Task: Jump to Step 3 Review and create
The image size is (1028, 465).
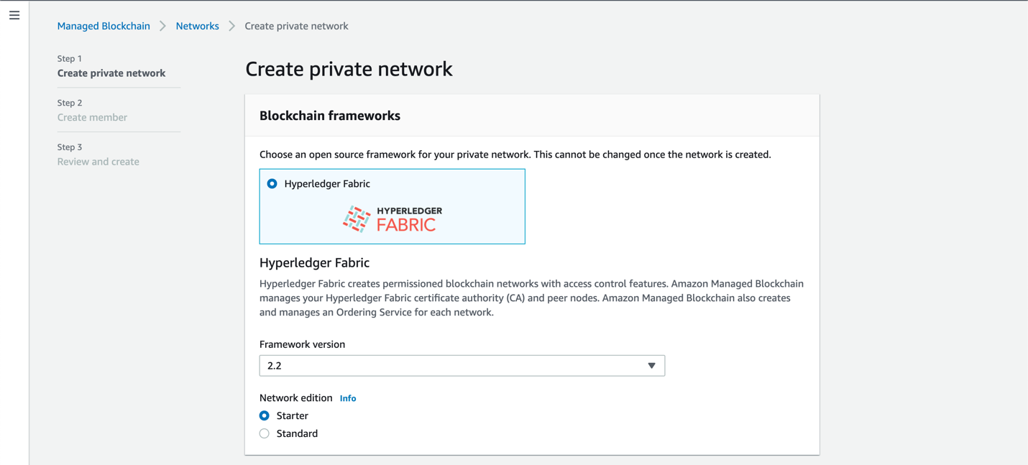Action: click(x=98, y=162)
